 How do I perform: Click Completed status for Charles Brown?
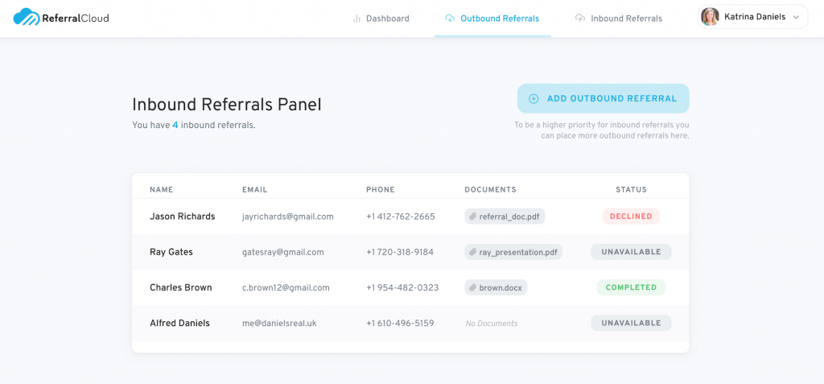pos(631,287)
